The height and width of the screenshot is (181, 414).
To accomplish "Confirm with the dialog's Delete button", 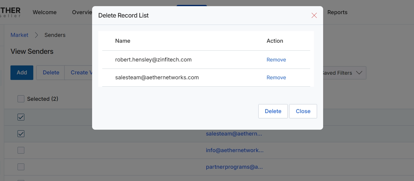I will (x=273, y=111).
